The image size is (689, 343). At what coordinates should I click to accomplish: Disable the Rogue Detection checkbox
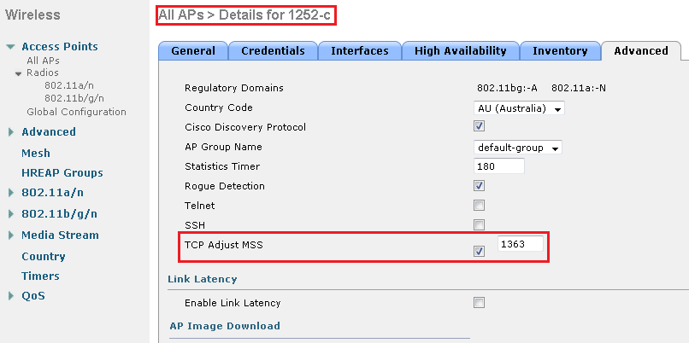tap(480, 186)
